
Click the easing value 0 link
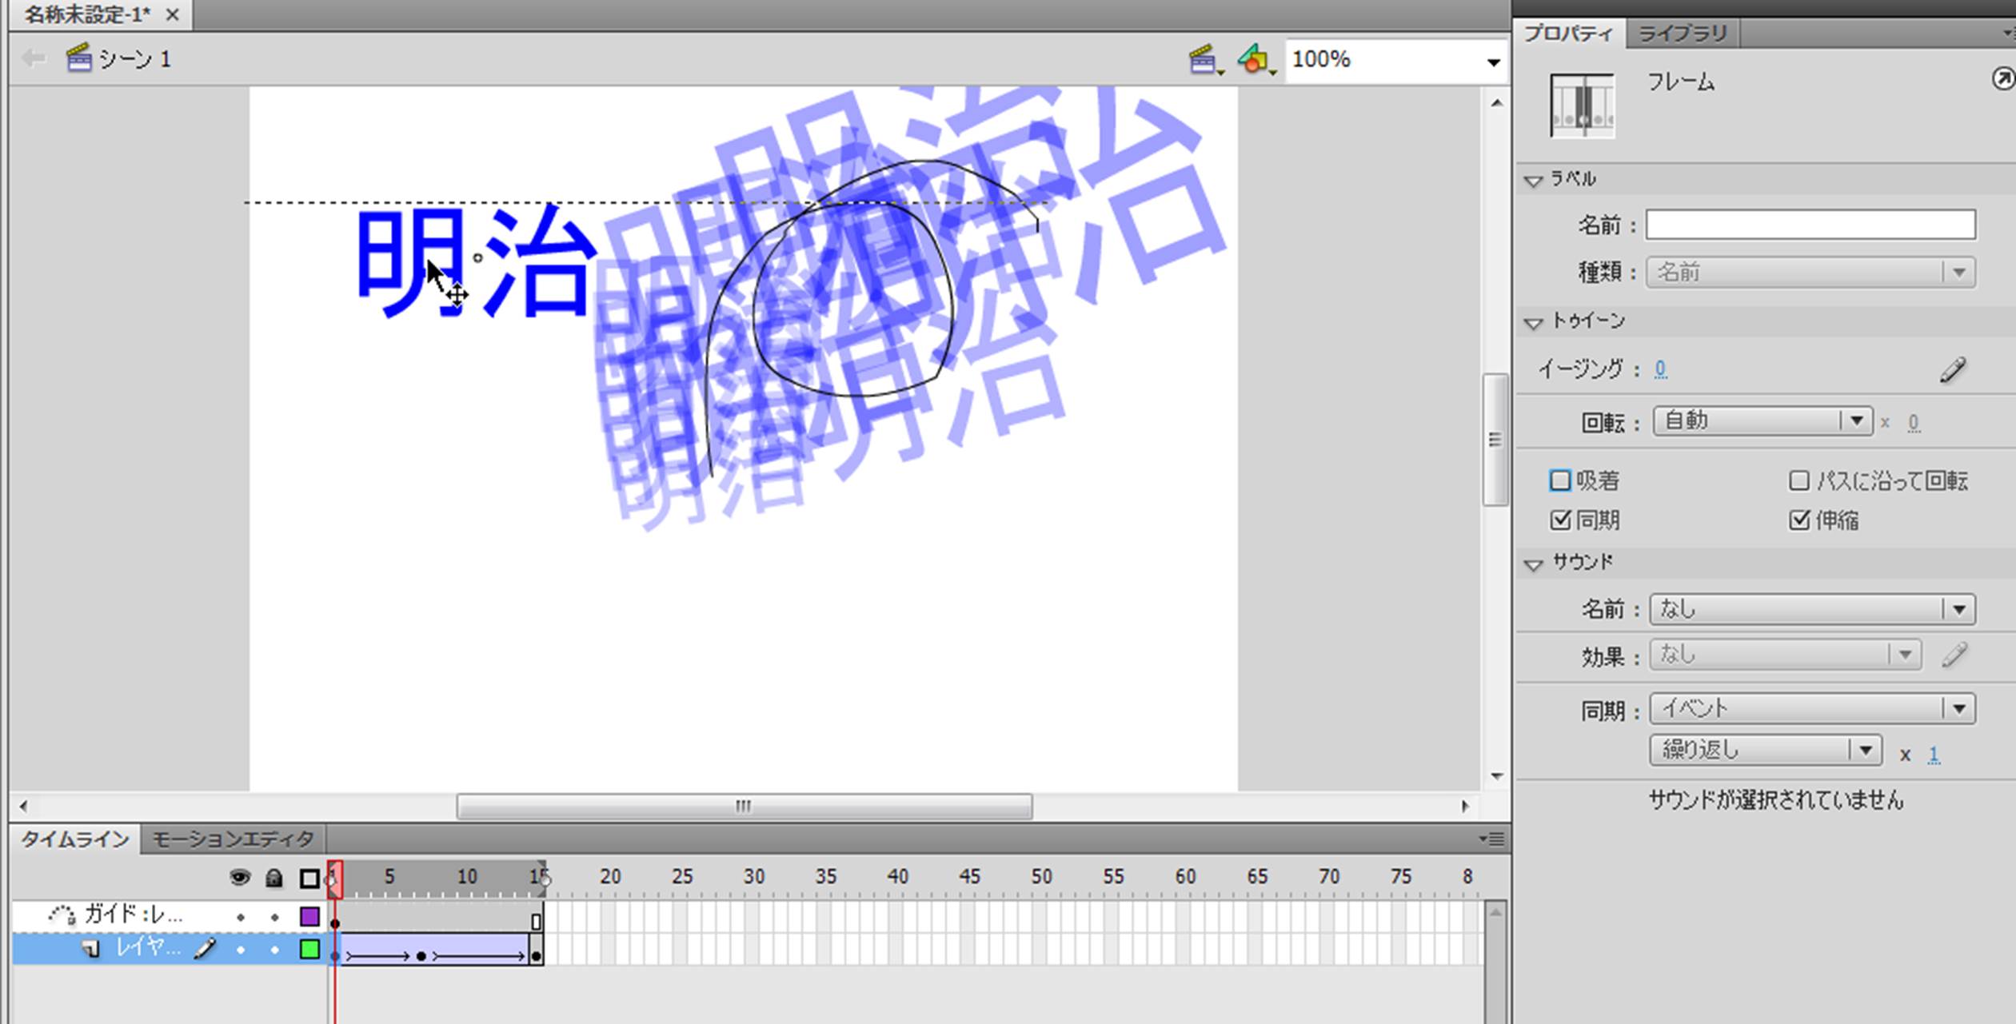click(x=1660, y=369)
